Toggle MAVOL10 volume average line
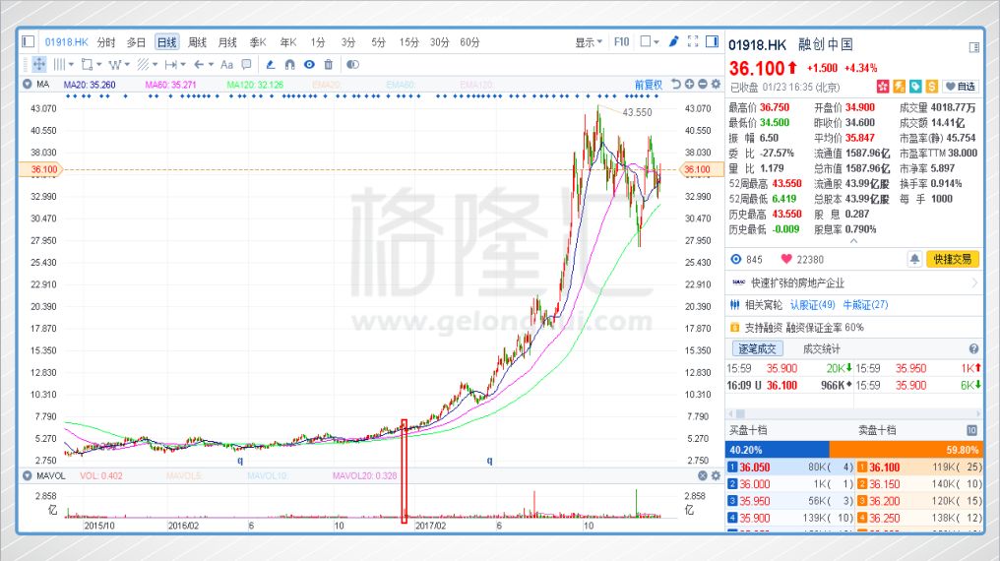Image resolution: width=1000 pixels, height=561 pixels. pos(267,475)
